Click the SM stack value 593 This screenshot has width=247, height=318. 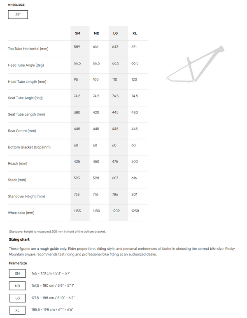[x=77, y=178]
